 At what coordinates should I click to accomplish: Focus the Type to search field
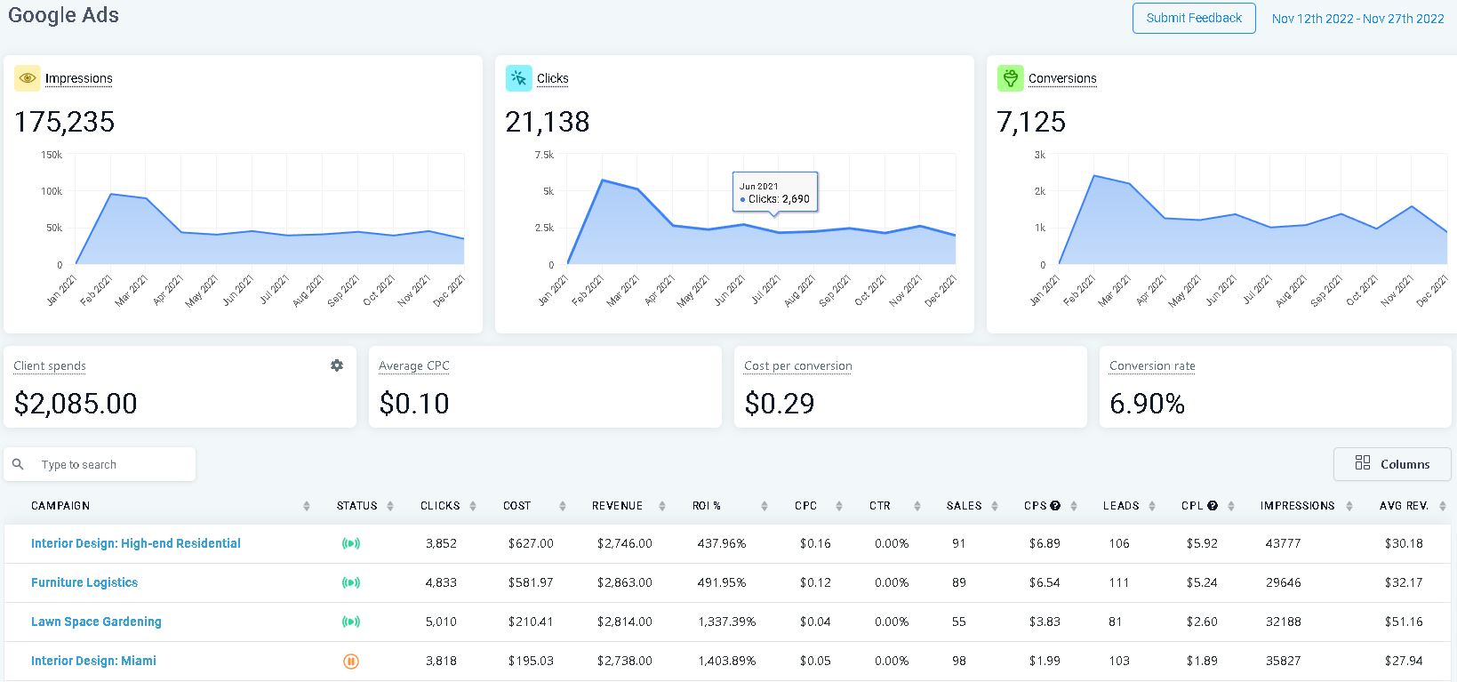click(100, 464)
